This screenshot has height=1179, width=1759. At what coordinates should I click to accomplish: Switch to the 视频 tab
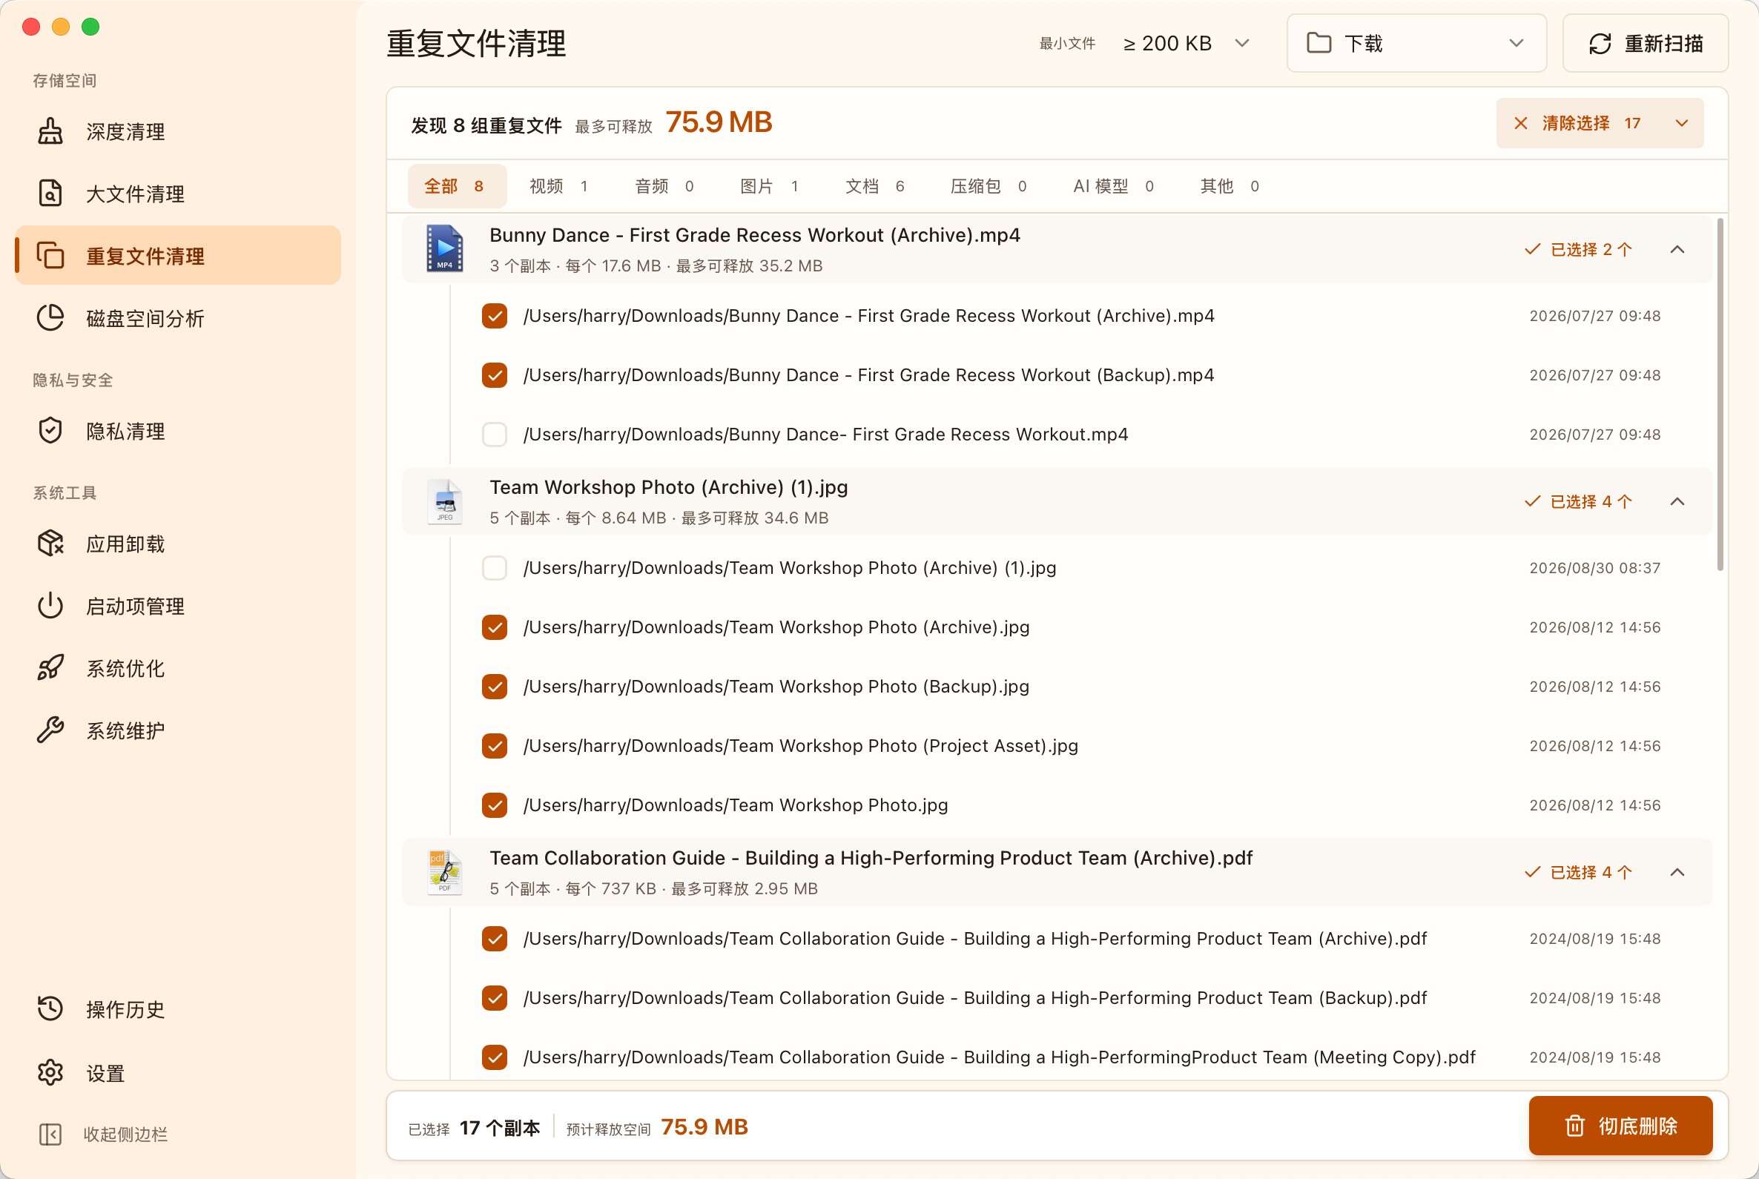[558, 185]
